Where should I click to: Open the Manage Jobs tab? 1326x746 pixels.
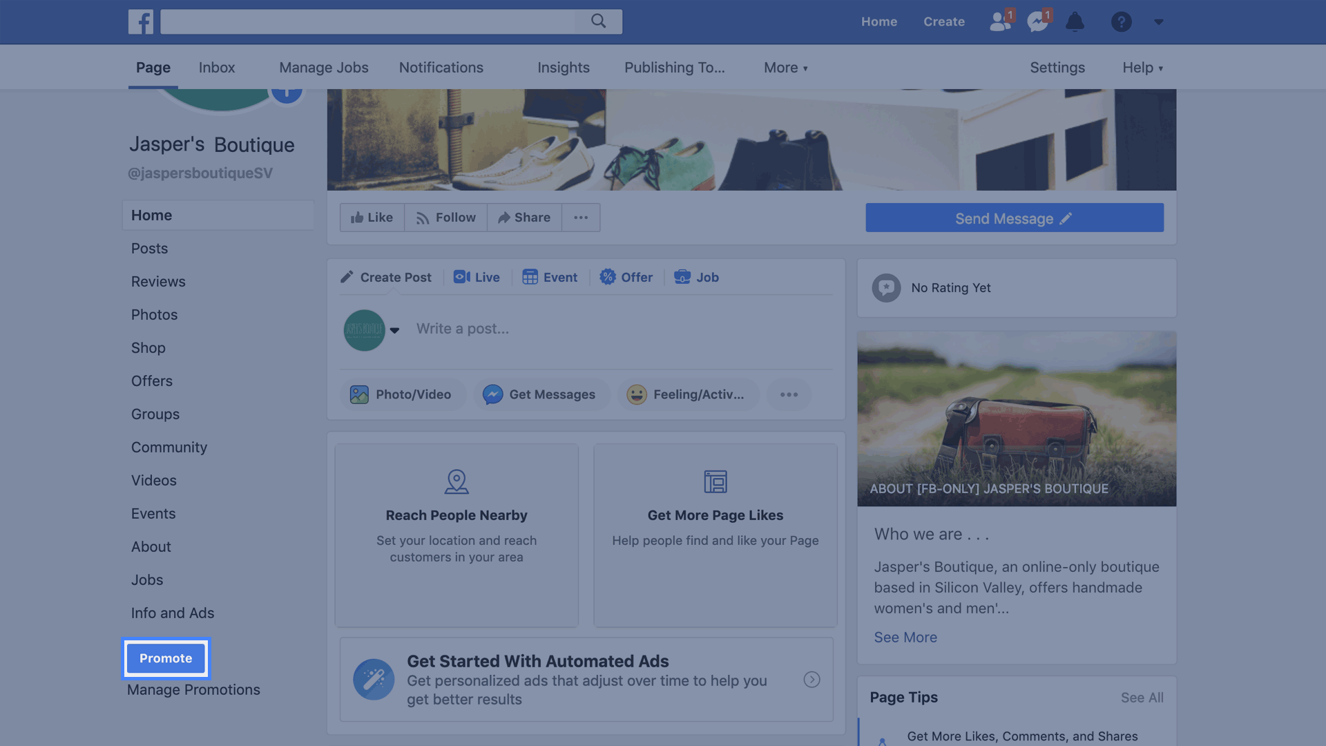click(324, 68)
